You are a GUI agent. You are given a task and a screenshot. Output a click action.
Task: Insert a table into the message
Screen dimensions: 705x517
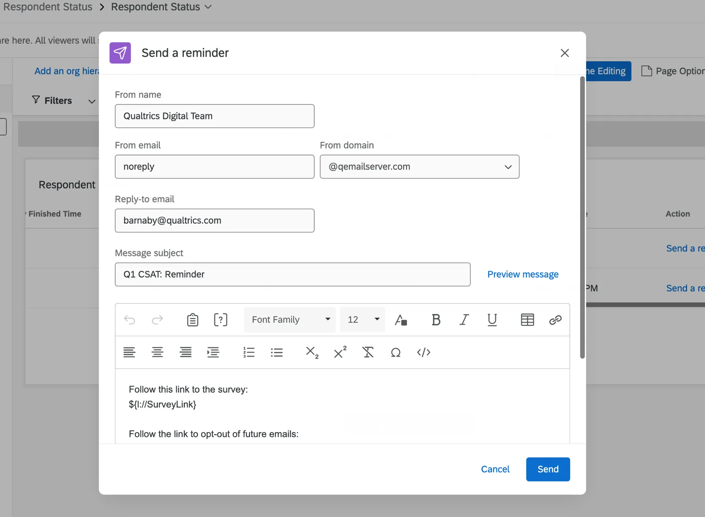tap(527, 319)
